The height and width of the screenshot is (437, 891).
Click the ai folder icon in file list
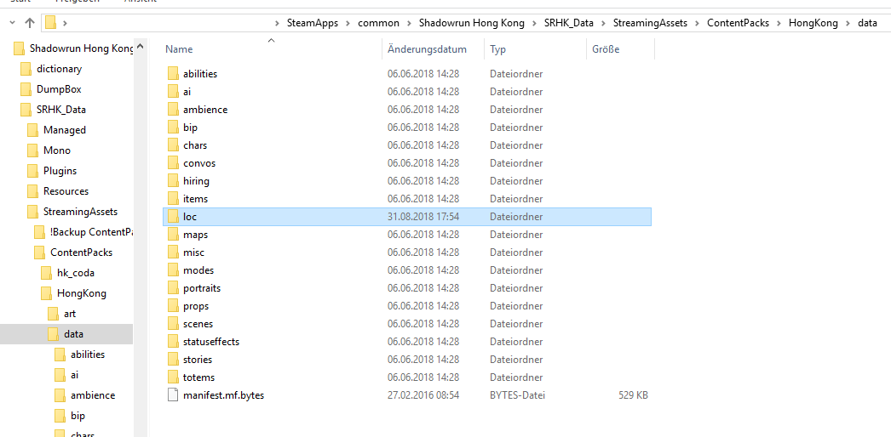tap(173, 91)
